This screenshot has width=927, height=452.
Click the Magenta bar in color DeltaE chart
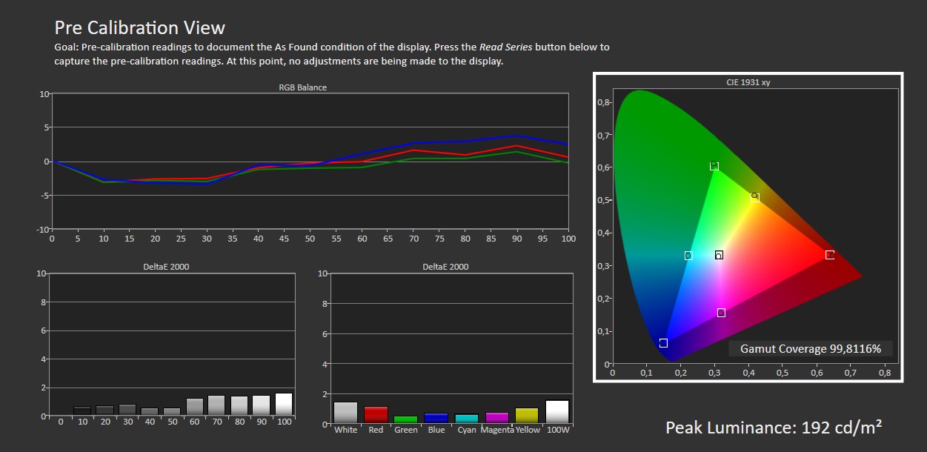497,418
